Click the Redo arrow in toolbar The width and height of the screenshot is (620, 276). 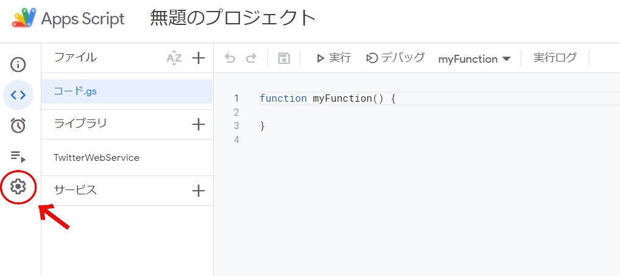click(x=251, y=58)
